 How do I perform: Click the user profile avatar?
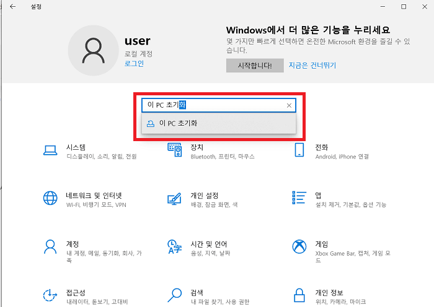click(x=93, y=51)
